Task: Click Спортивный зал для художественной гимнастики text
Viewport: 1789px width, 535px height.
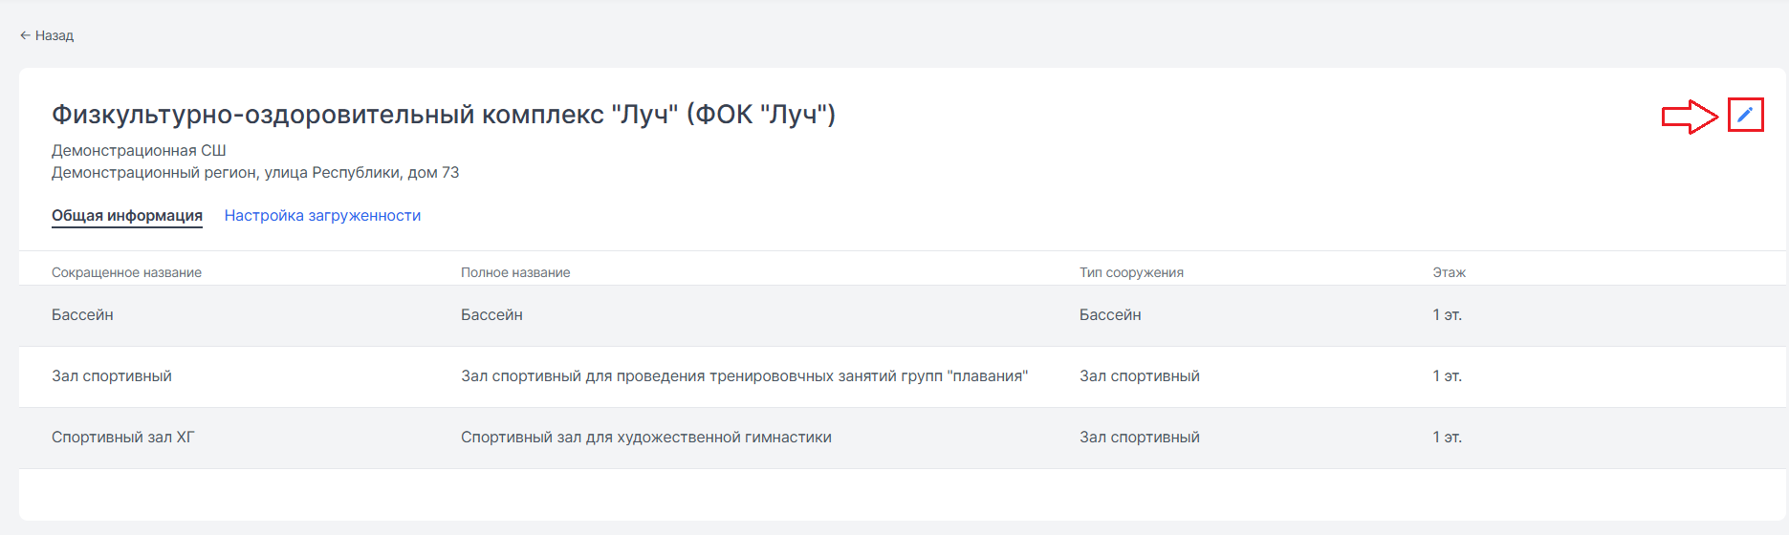Action: [x=645, y=438]
